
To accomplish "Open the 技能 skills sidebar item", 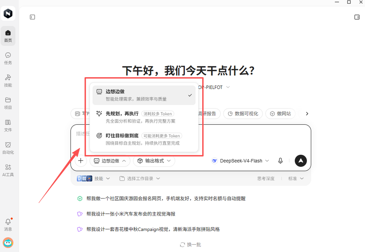I will pyautogui.click(x=8, y=81).
